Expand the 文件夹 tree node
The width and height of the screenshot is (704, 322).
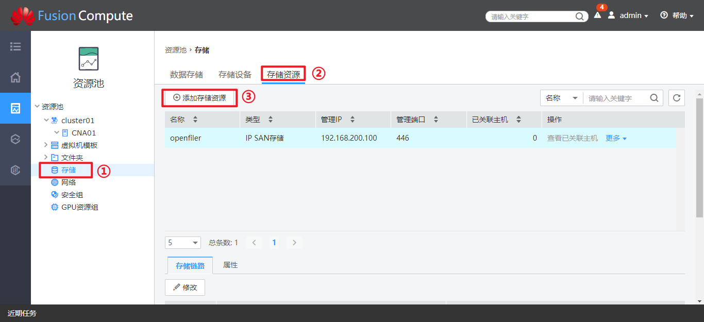46,157
